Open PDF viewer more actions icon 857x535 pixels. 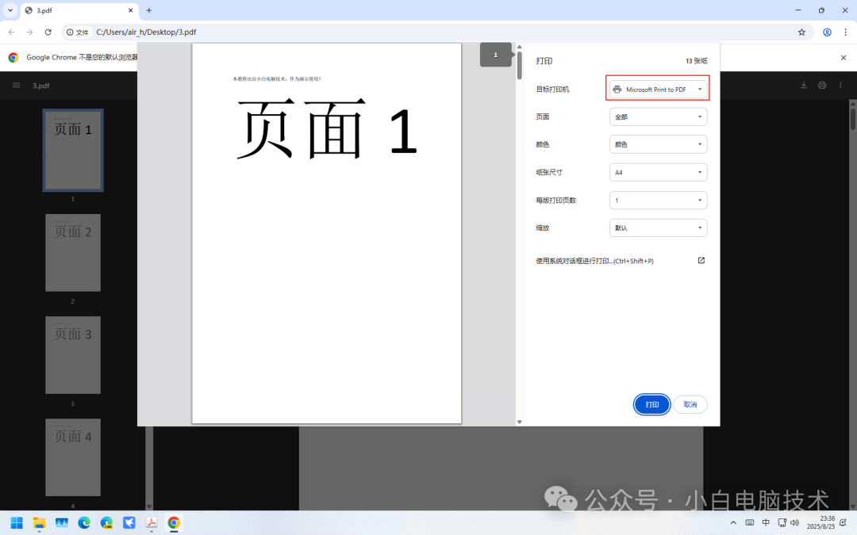(840, 85)
